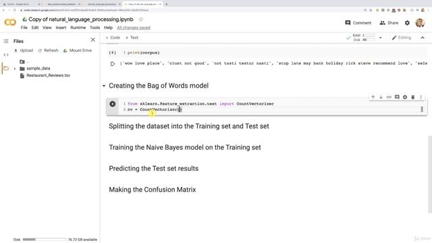
Task: Open a new browser tab
Action: click(166, 4)
